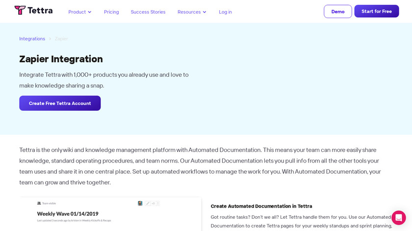Click the Start for Free button
412x231 pixels.
coord(377,11)
